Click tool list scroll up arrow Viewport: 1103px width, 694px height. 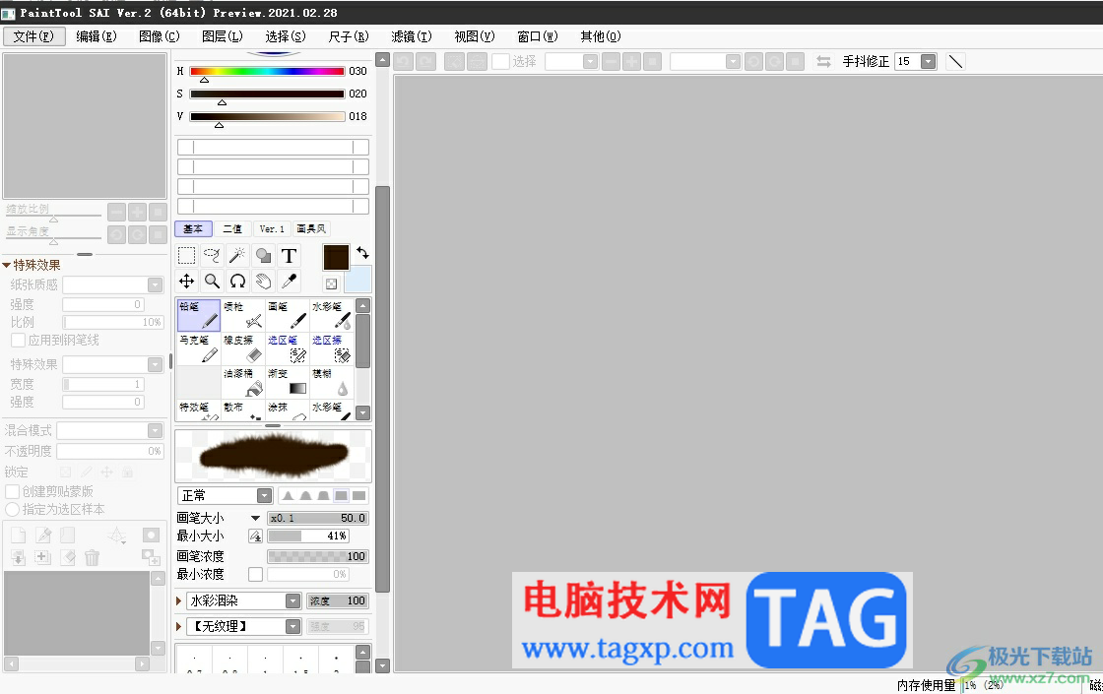point(363,306)
